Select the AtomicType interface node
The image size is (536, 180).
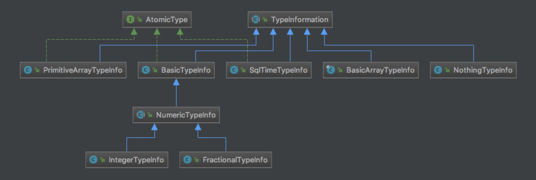pyautogui.click(x=157, y=20)
